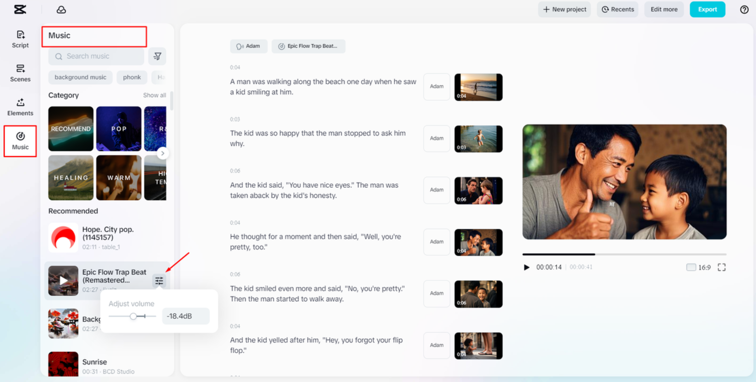Click the help question mark icon
The width and height of the screenshot is (756, 382).
(x=744, y=10)
